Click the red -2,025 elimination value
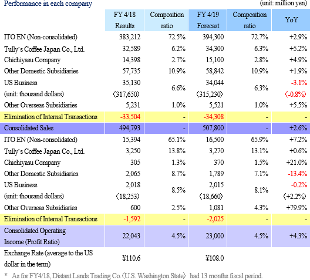Viewport: 310px width, 280px height. pyautogui.click(x=215, y=219)
